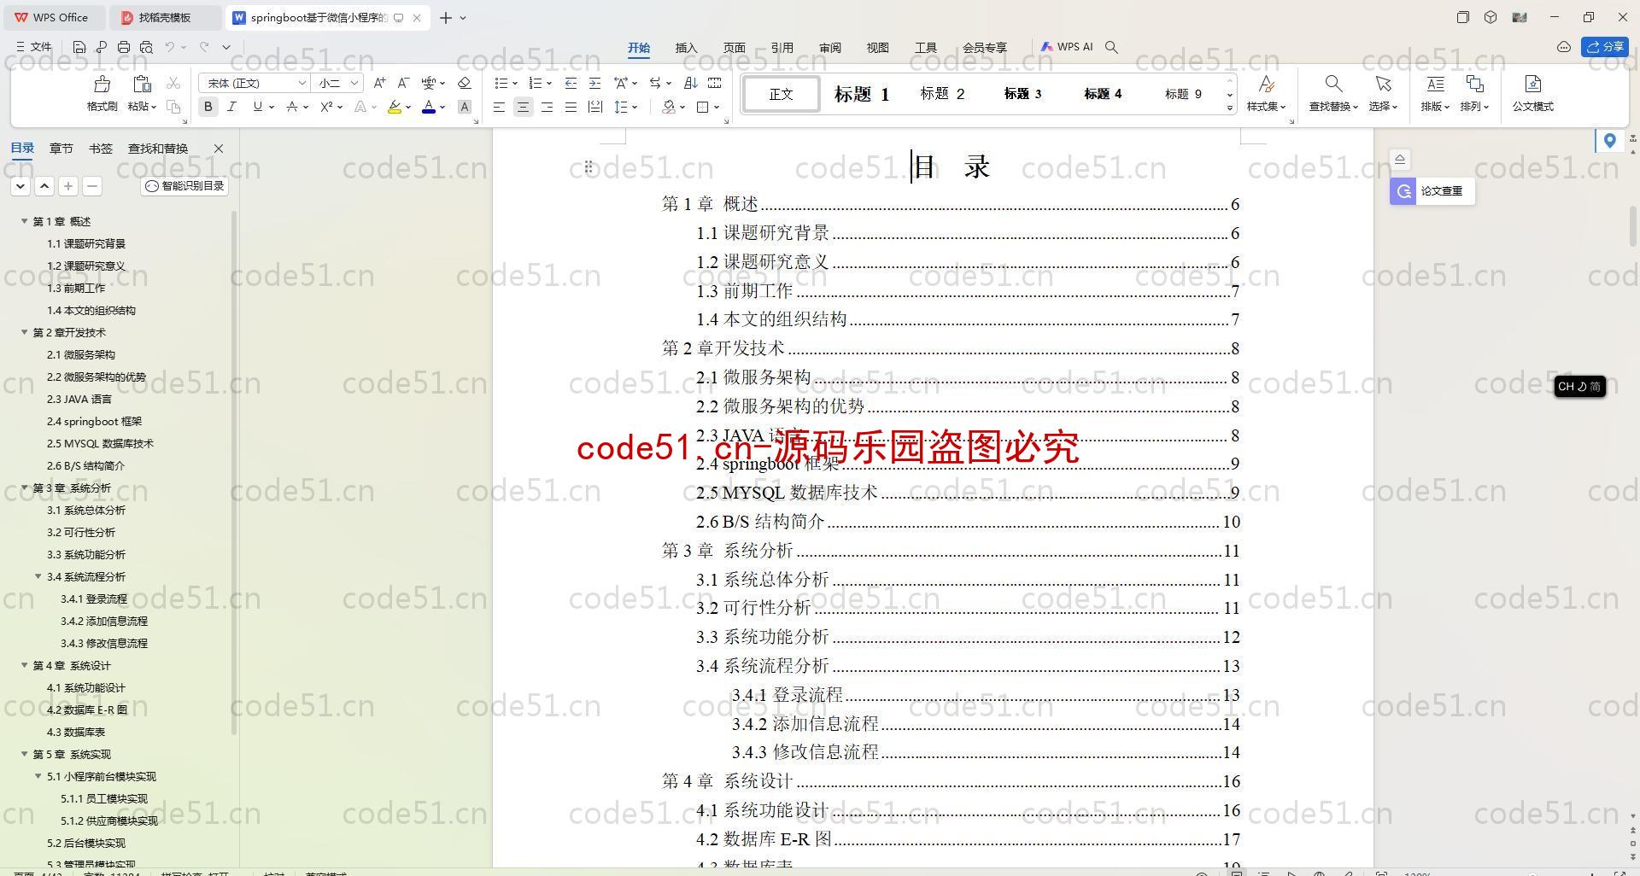Increase paragraph indent icon

(x=594, y=83)
